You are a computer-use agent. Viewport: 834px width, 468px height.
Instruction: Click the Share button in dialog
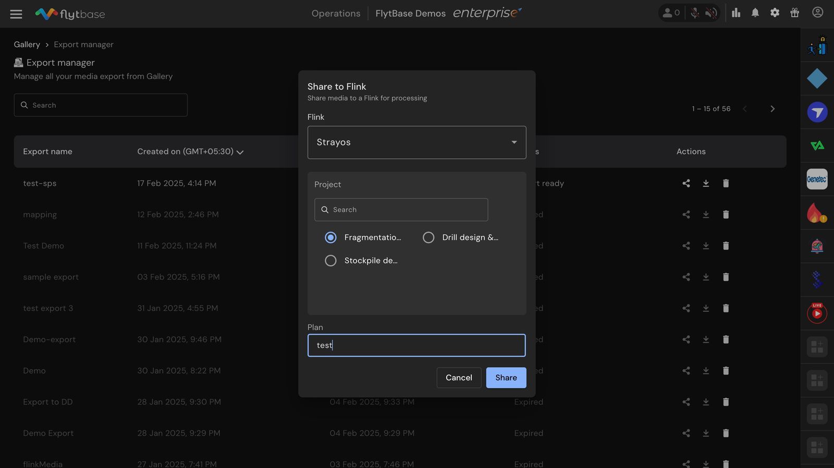506,378
